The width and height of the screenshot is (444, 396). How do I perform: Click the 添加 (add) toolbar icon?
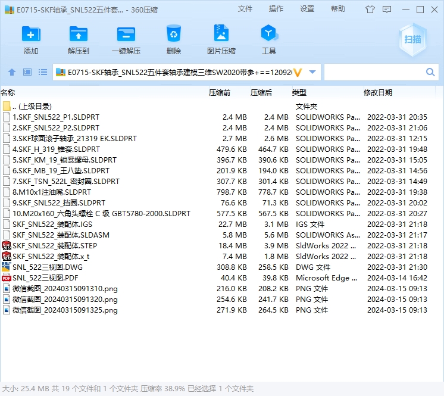point(31,35)
